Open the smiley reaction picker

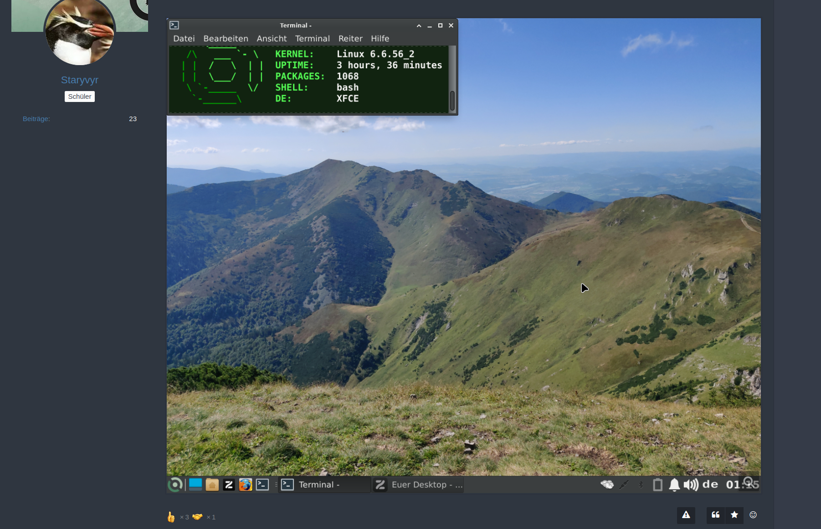pyautogui.click(x=753, y=515)
